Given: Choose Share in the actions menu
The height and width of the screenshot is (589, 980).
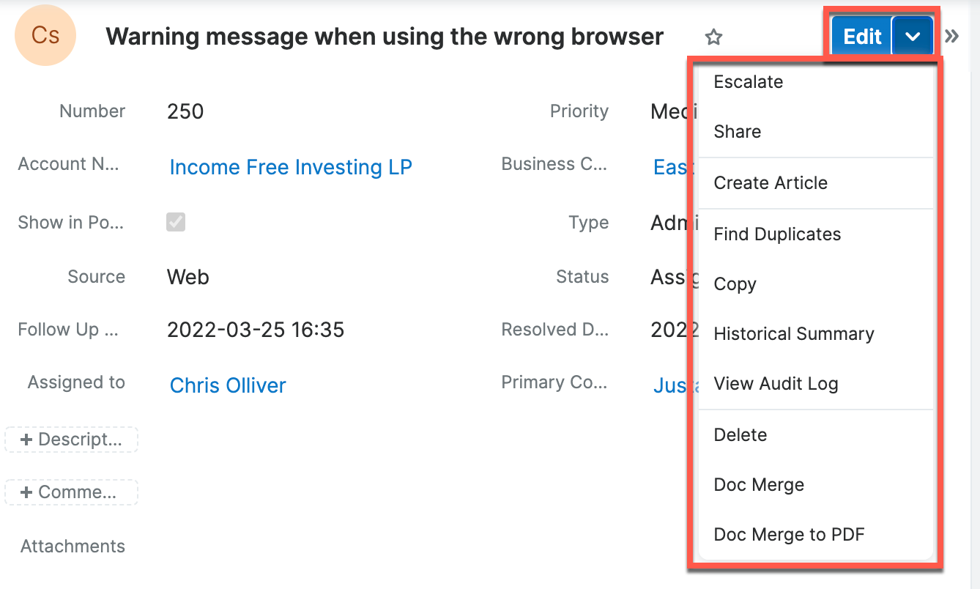Looking at the screenshot, I should coord(738,132).
